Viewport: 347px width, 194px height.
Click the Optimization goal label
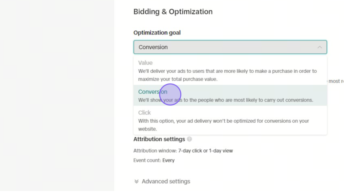(157, 33)
